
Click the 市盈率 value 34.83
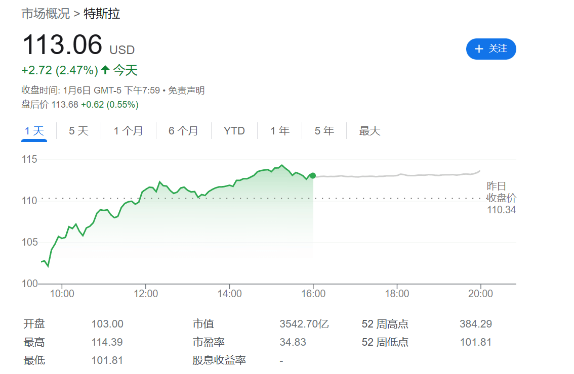click(293, 342)
